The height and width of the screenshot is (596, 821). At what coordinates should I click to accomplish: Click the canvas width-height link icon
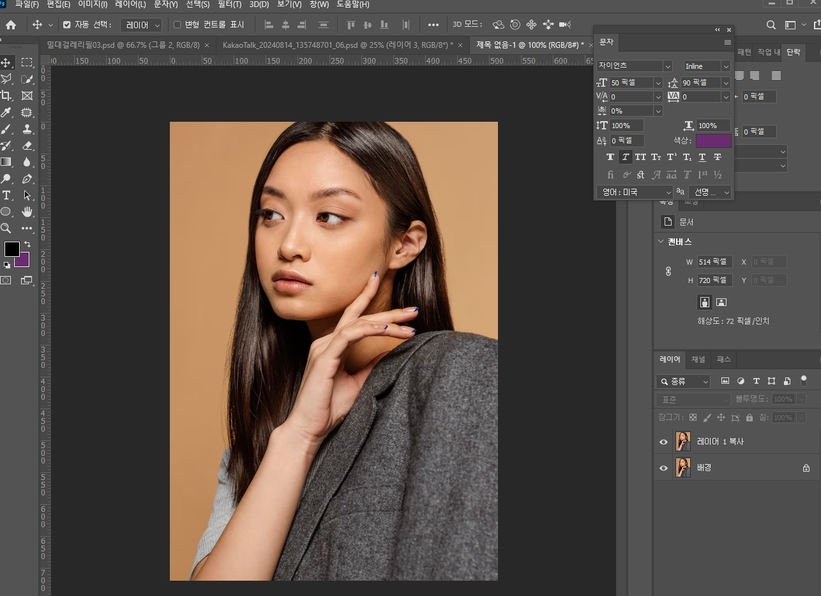668,271
